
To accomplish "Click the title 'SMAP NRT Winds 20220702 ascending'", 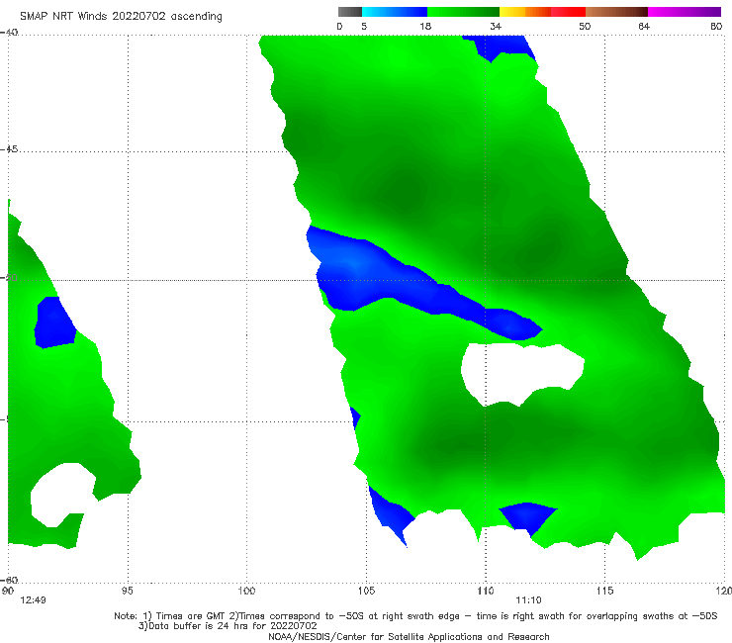I will coord(121,16).
